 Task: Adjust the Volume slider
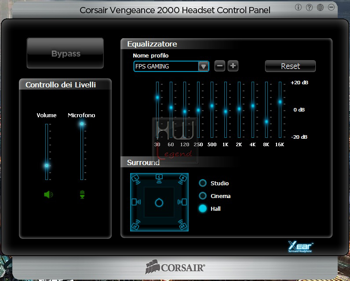point(47,166)
